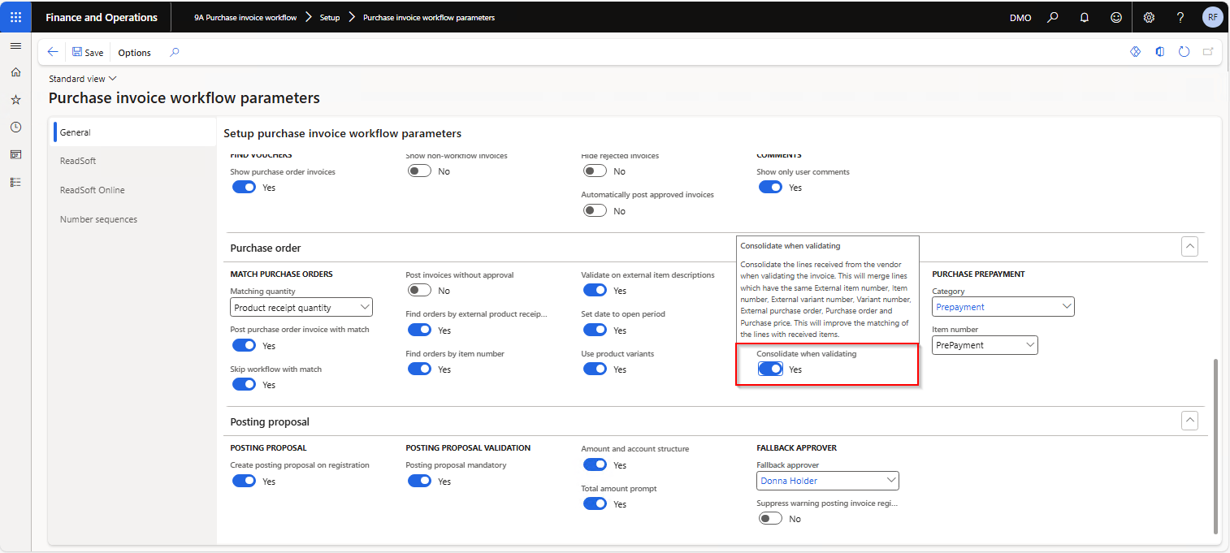The image size is (1230, 553).
Task: Click the Setup breadcrumb link
Action: pos(330,17)
